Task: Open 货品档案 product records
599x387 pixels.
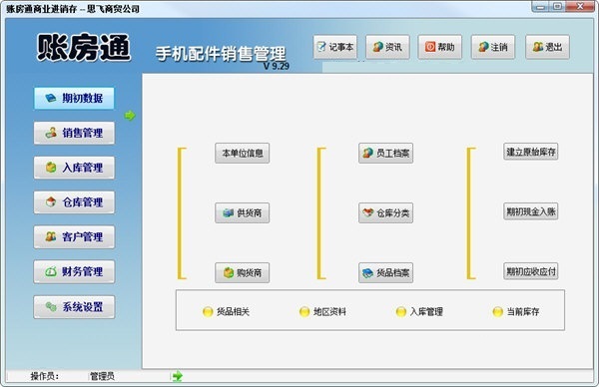Action: [385, 273]
